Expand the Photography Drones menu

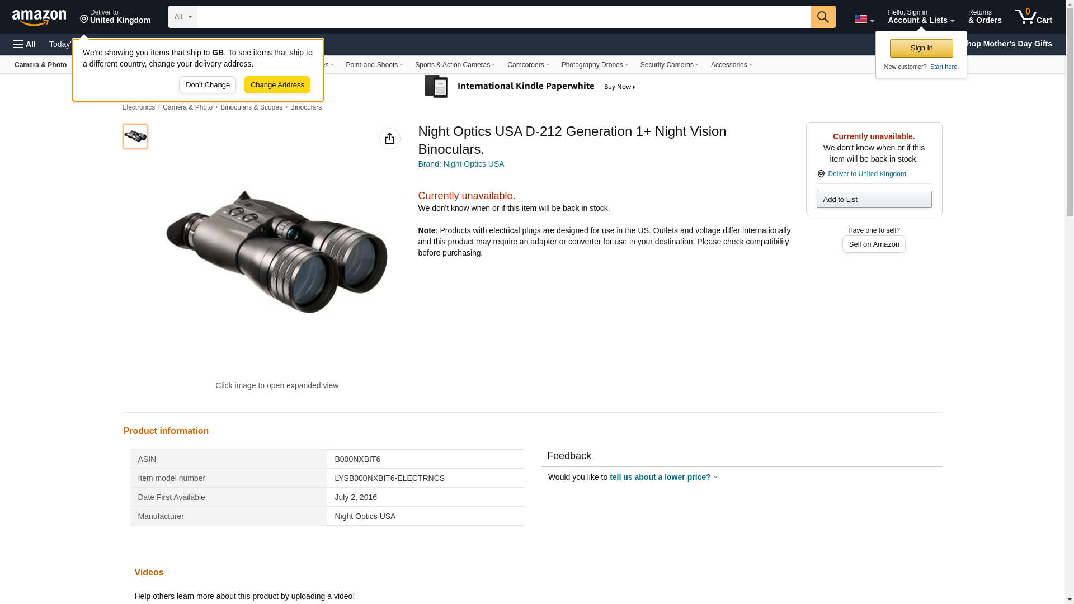coord(594,65)
